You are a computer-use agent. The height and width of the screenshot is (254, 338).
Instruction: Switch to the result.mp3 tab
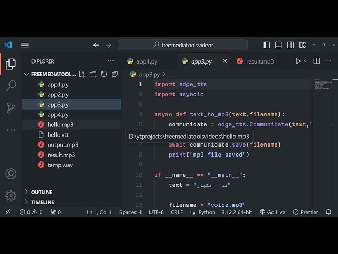(x=259, y=61)
